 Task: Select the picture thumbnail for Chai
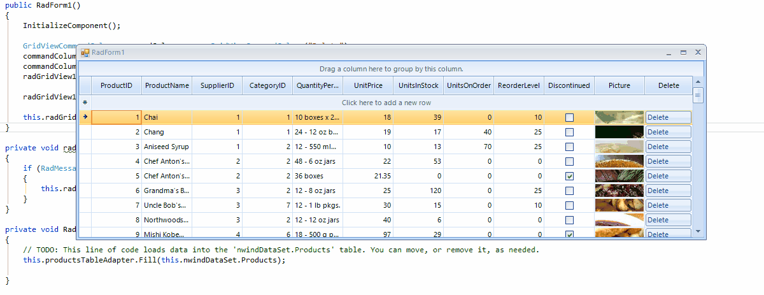point(619,117)
